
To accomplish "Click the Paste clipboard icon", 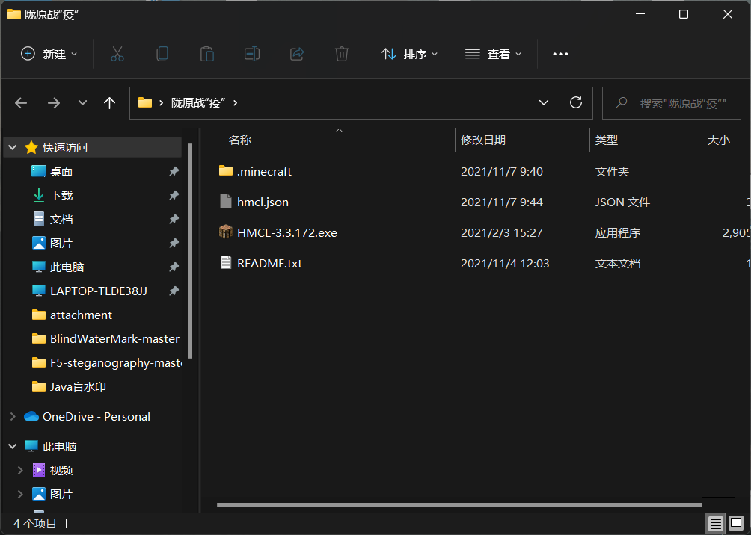I will tap(207, 54).
